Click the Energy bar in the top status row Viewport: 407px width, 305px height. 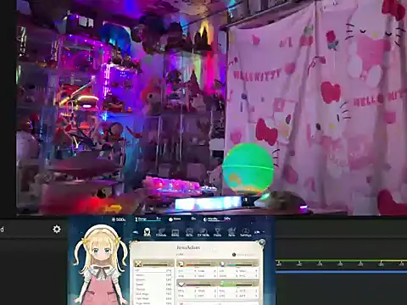point(148,219)
